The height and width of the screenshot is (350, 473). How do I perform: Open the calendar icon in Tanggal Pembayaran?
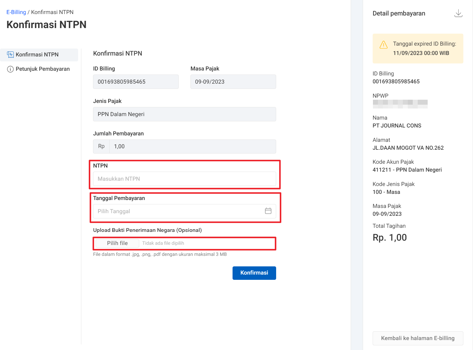pos(268,211)
